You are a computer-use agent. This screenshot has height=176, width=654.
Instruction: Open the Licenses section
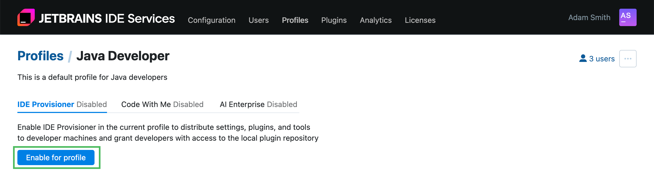(x=420, y=20)
